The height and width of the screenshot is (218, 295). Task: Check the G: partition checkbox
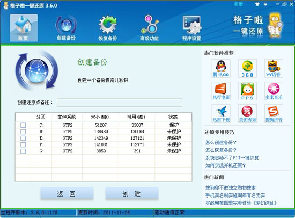click(23, 151)
